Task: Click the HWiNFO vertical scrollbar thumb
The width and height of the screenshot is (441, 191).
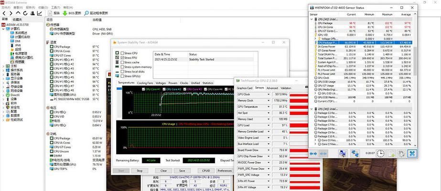Action: [x=415, y=61]
